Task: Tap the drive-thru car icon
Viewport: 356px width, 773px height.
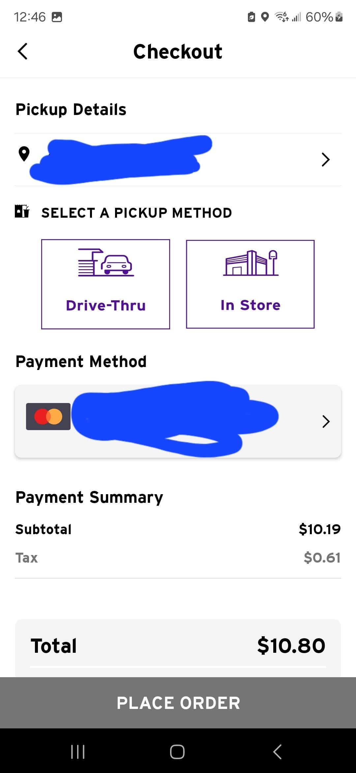Action: pos(106,262)
